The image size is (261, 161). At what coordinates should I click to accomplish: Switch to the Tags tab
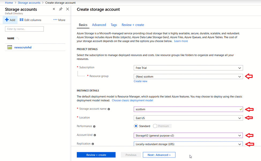tap(114, 25)
